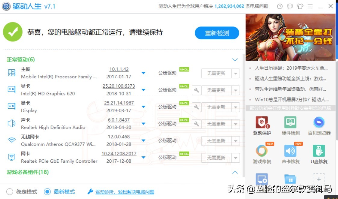Screen dimensions: 338x199
Task: Click the wrench icon beside Intel HD Graphics 620
Action: pyautogui.click(x=196, y=90)
